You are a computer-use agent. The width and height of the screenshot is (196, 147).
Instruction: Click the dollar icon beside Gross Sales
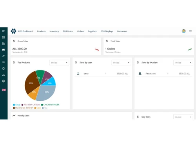[x=14, y=41]
